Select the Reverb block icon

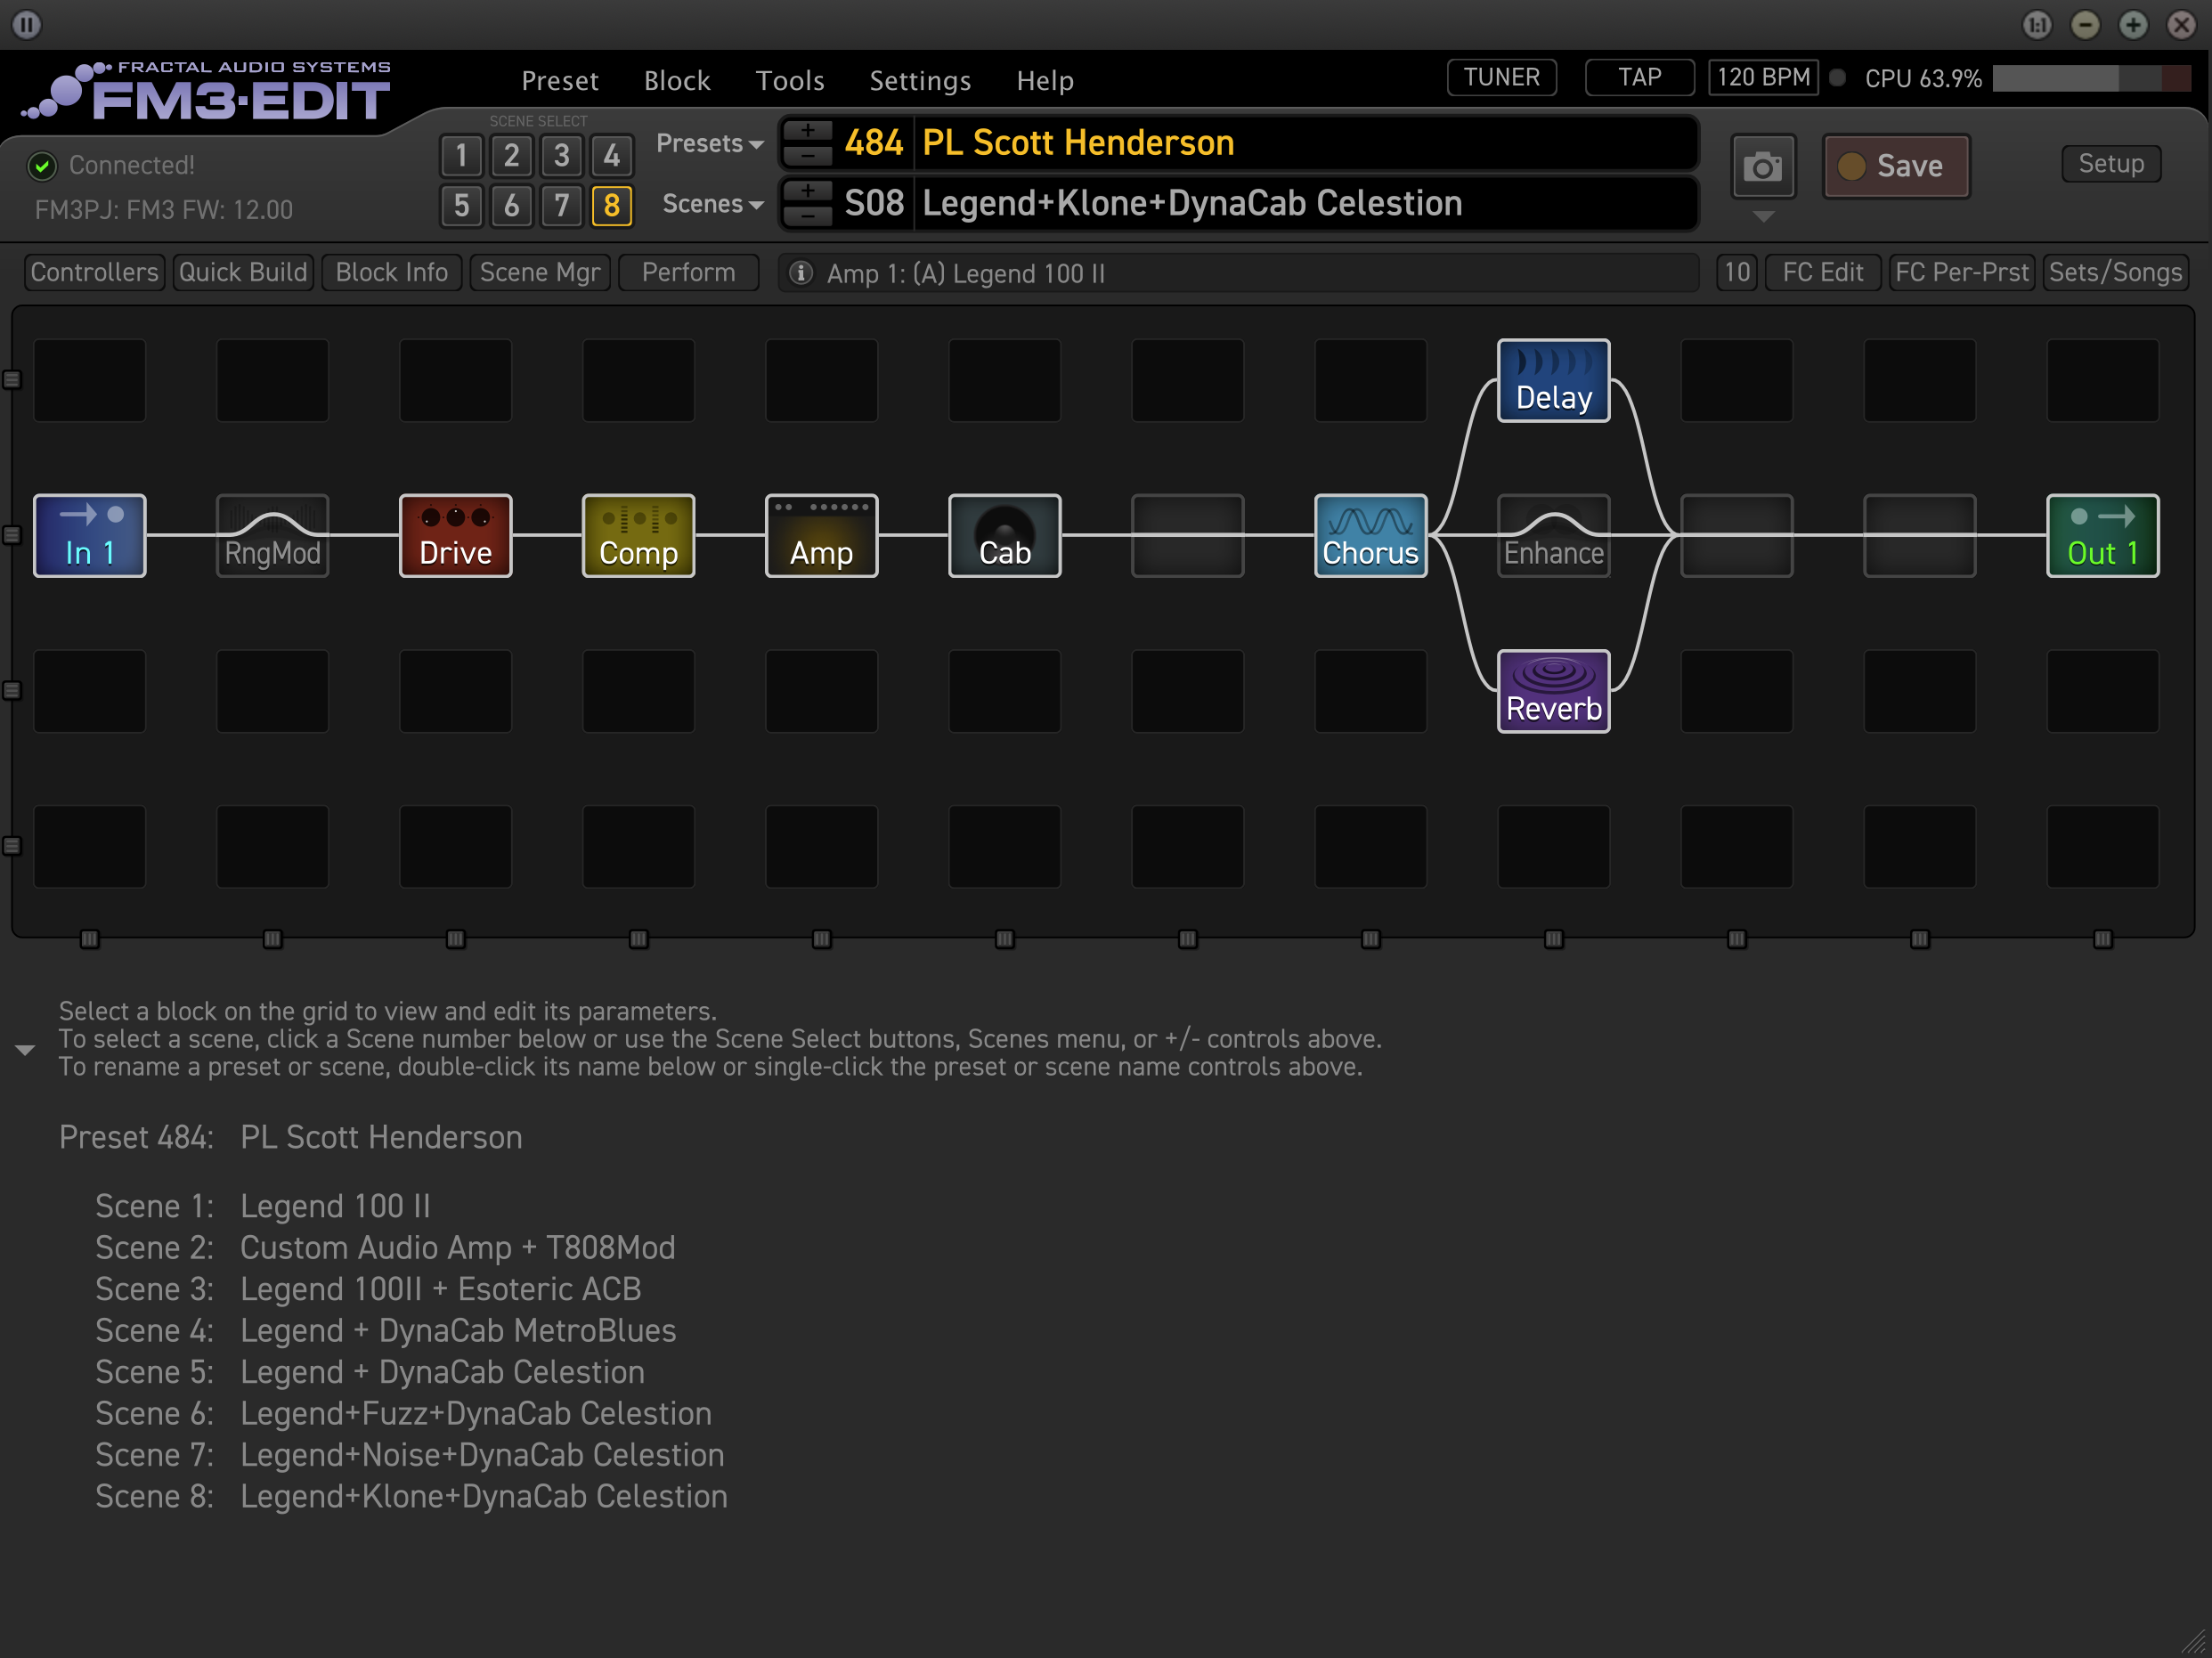[1553, 691]
